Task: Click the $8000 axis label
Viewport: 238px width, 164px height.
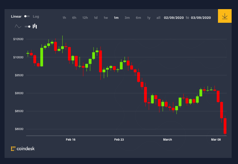Action: (x=19, y=129)
